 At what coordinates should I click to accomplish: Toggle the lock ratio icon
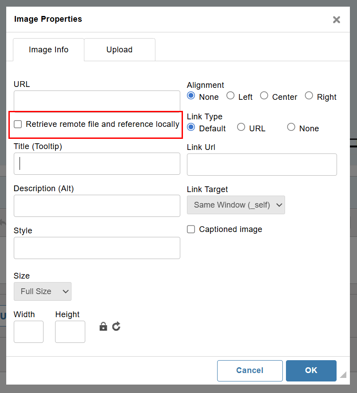[x=103, y=326]
